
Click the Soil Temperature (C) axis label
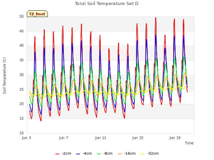point(4,76)
